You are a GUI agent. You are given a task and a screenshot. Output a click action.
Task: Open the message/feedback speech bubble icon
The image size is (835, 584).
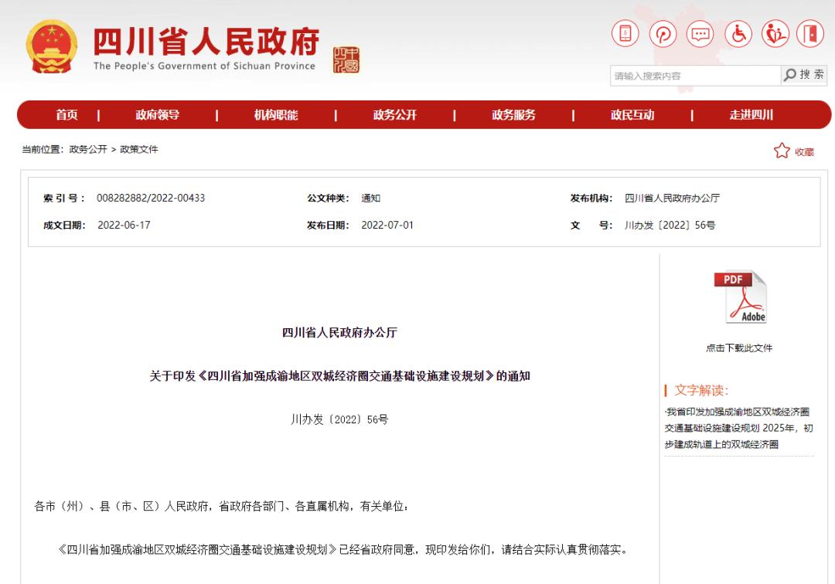(700, 34)
